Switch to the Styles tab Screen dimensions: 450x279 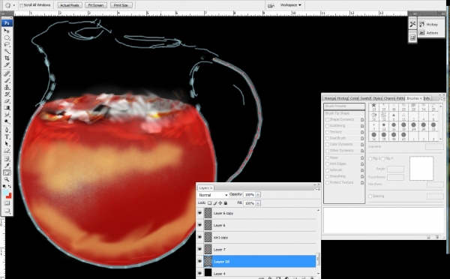[377, 98]
